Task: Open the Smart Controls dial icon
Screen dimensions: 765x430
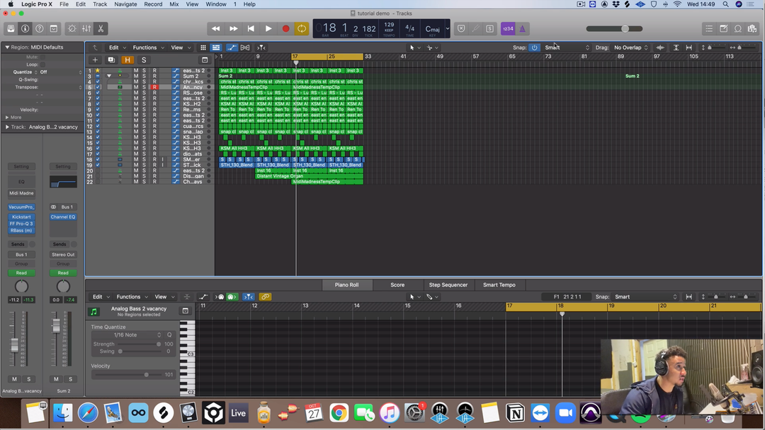Action: pyautogui.click(x=72, y=29)
